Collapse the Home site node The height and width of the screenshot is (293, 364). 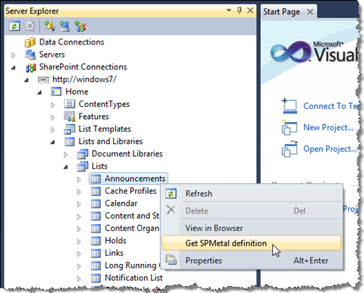[39, 92]
